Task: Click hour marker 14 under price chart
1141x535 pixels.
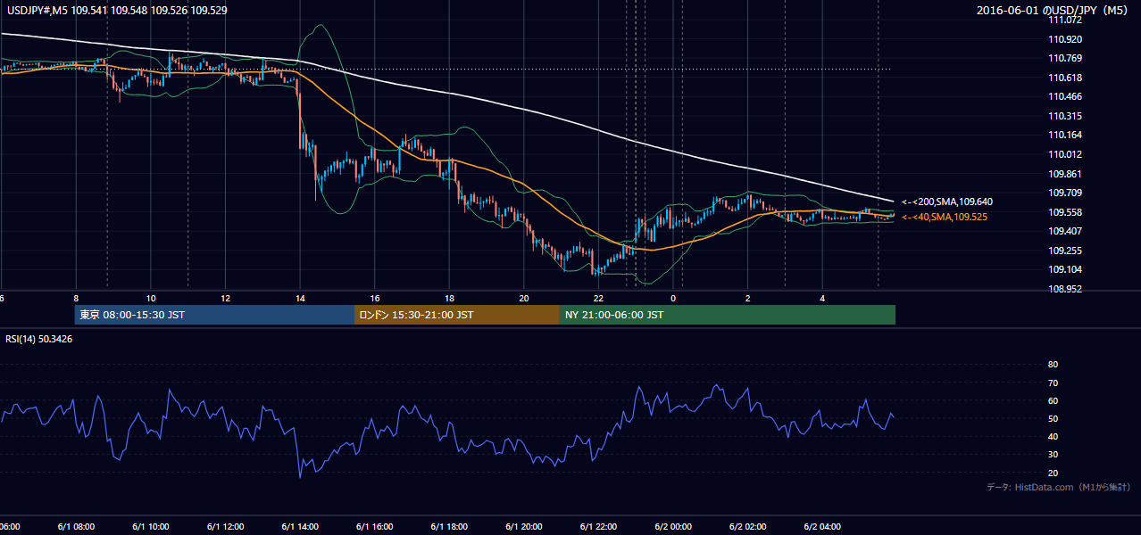Action: [300, 298]
